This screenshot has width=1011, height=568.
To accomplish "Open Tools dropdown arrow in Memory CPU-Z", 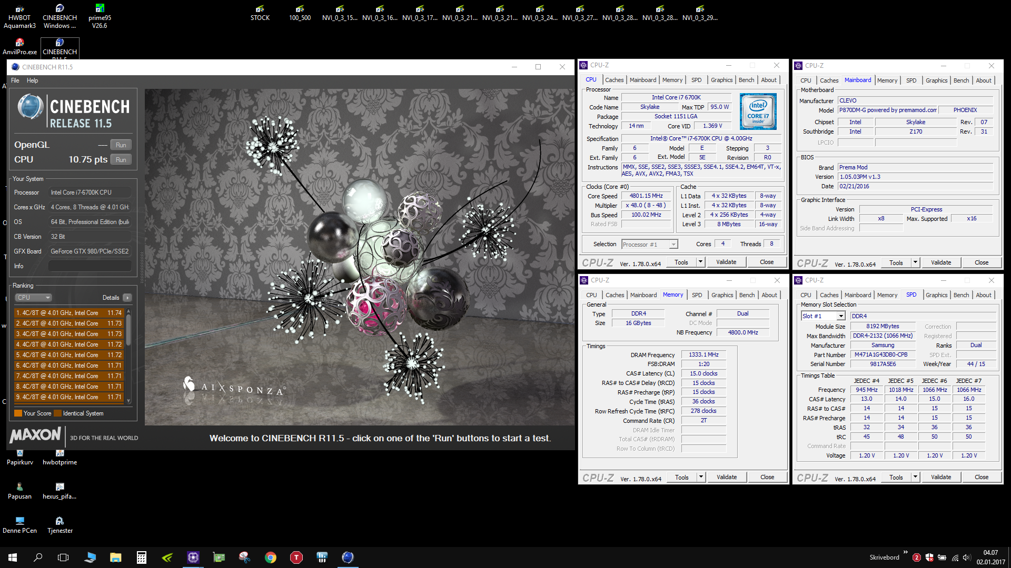I will [701, 477].
